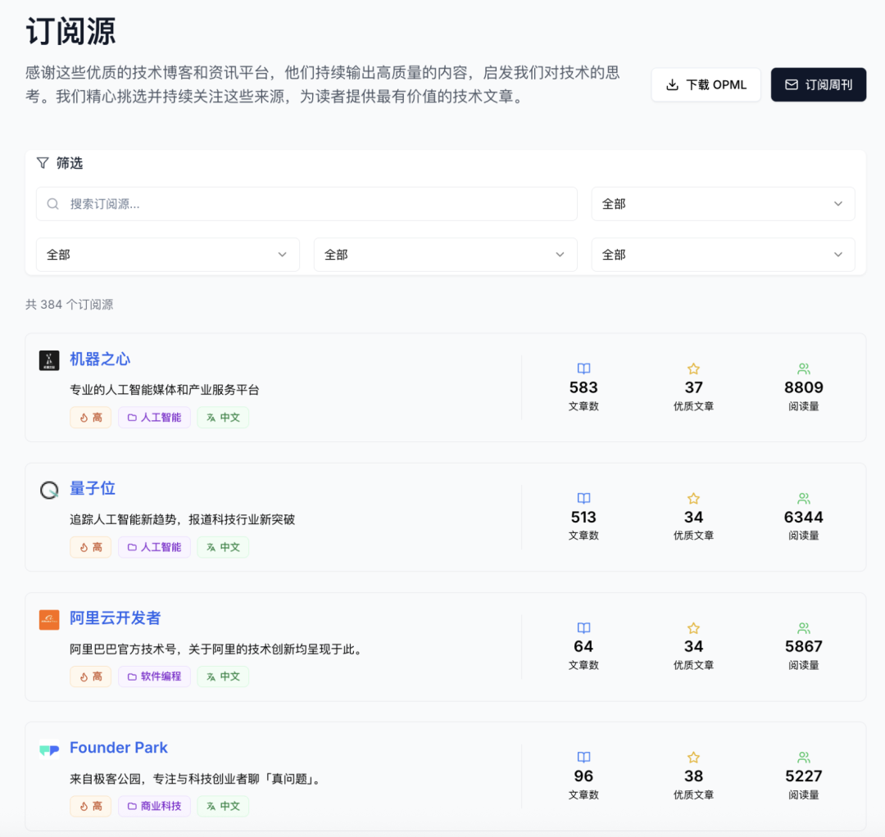The height and width of the screenshot is (837, 885).
Task: Open the middle 全部 dropdown selector
Action: click(445, 255)
